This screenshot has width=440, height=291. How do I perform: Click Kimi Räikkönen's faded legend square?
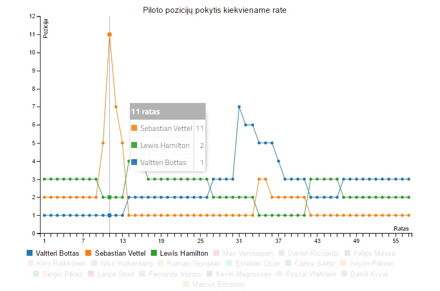pyautogui.click(x=30, y=263)
